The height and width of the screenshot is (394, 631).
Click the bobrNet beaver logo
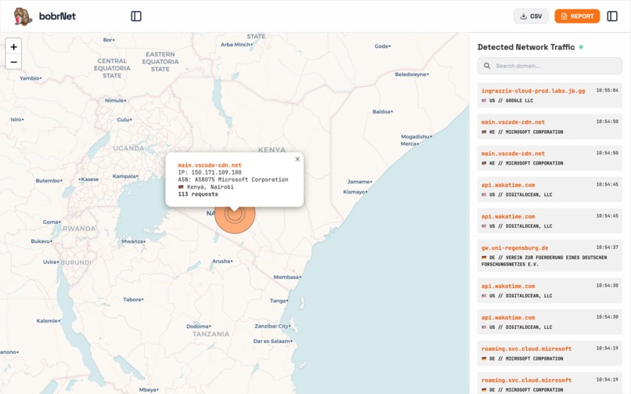[23, 16]
